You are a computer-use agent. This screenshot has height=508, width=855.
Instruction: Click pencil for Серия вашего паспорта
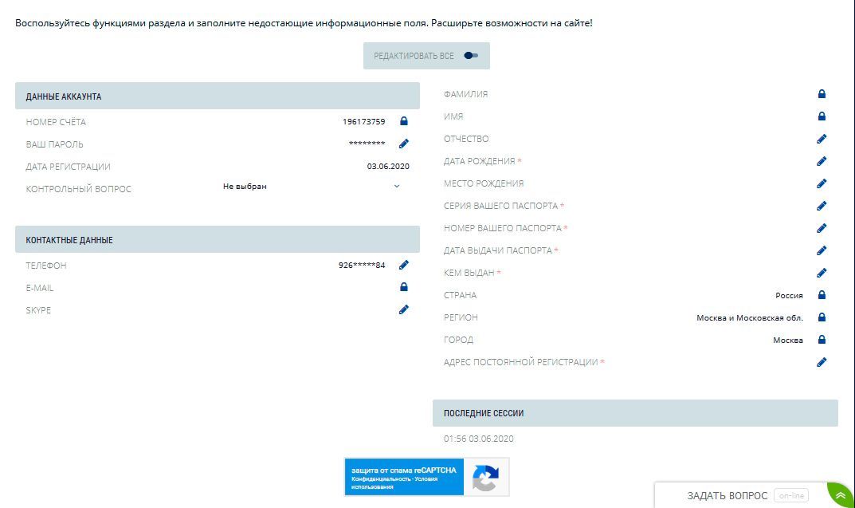click(x=822, y=206)
